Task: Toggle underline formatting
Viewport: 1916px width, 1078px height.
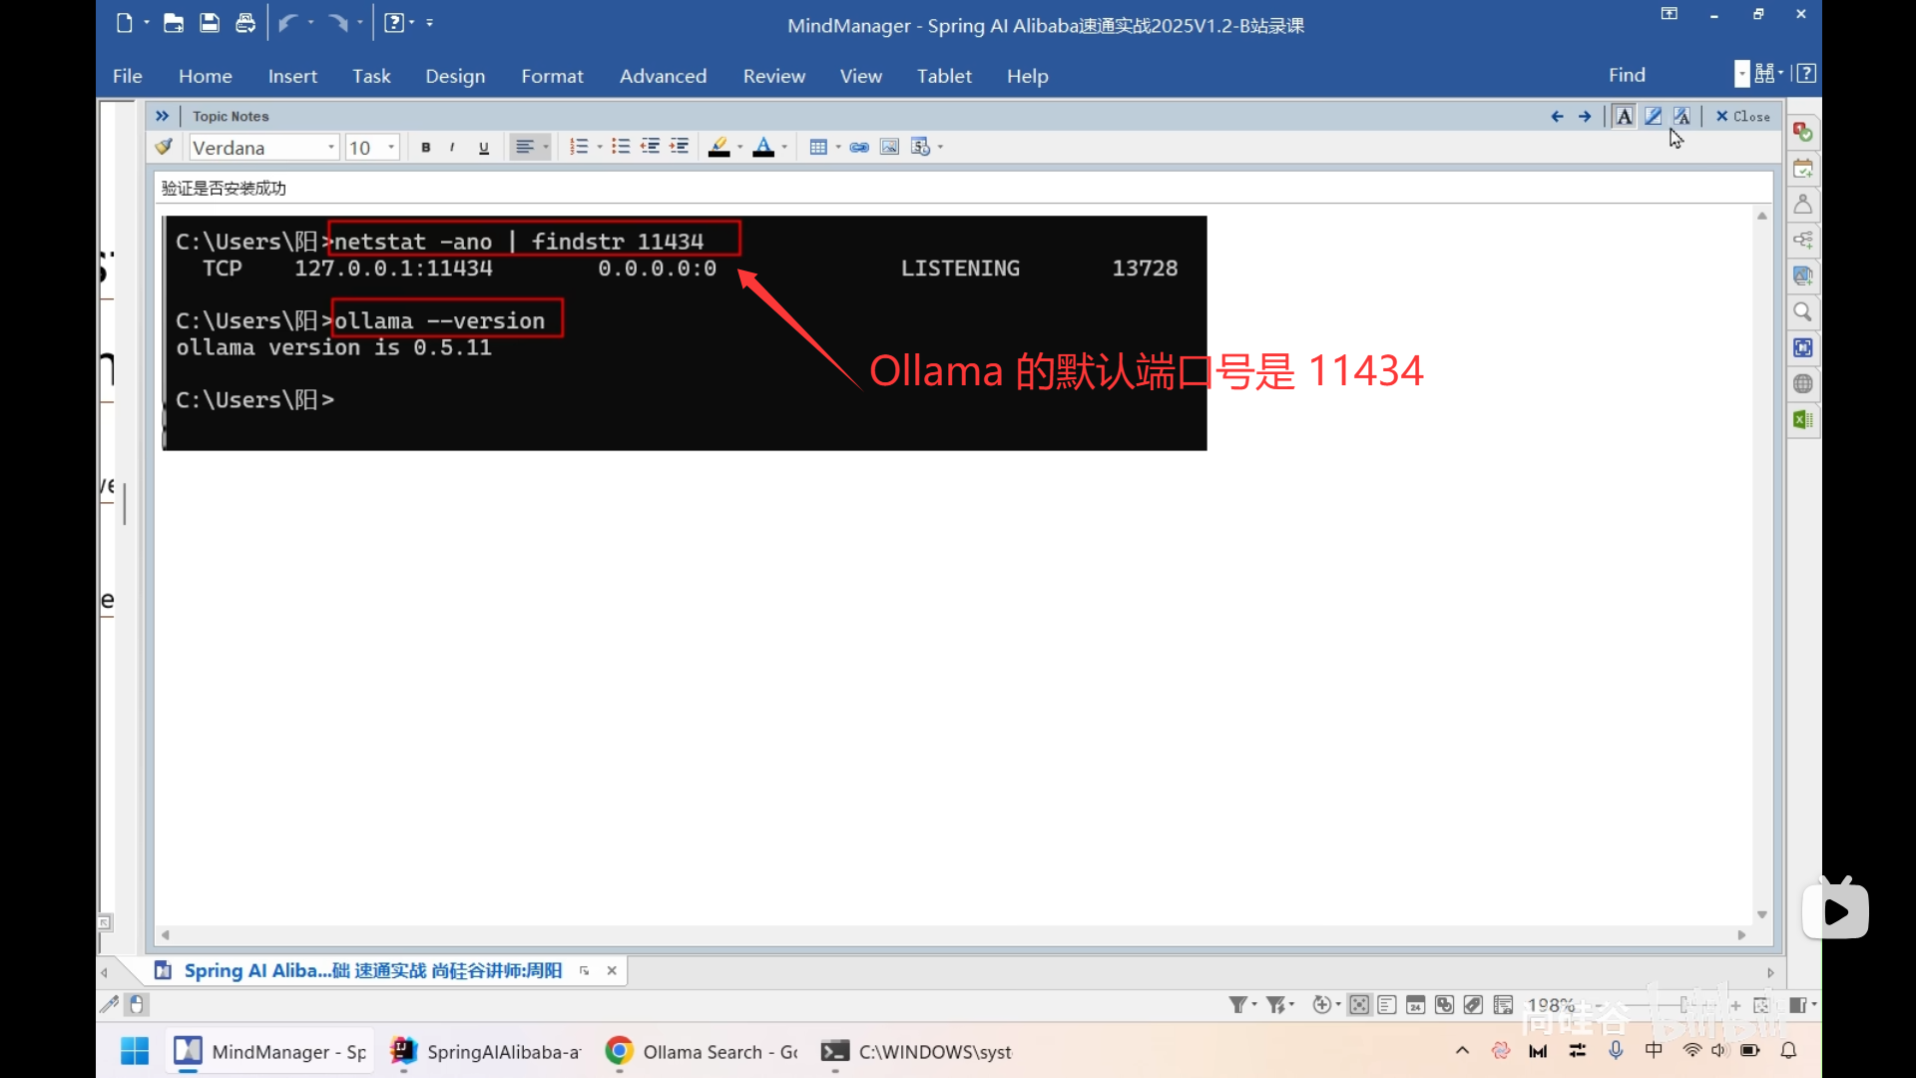Action: coord(484,147)
